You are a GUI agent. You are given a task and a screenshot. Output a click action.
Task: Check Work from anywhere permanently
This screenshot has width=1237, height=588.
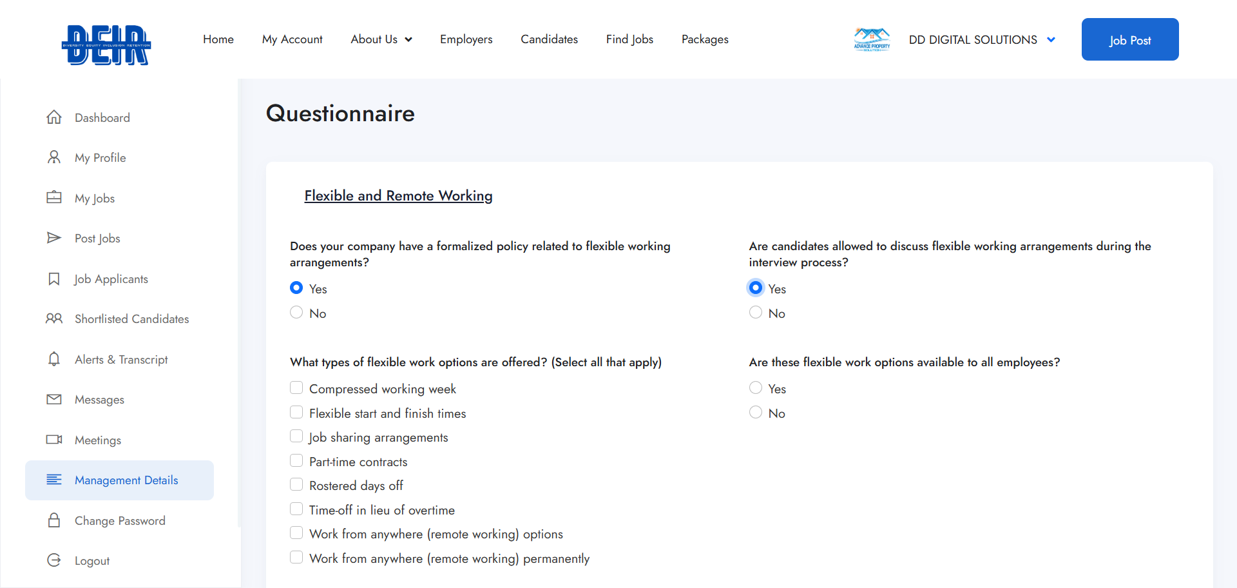tap(296, 557)
